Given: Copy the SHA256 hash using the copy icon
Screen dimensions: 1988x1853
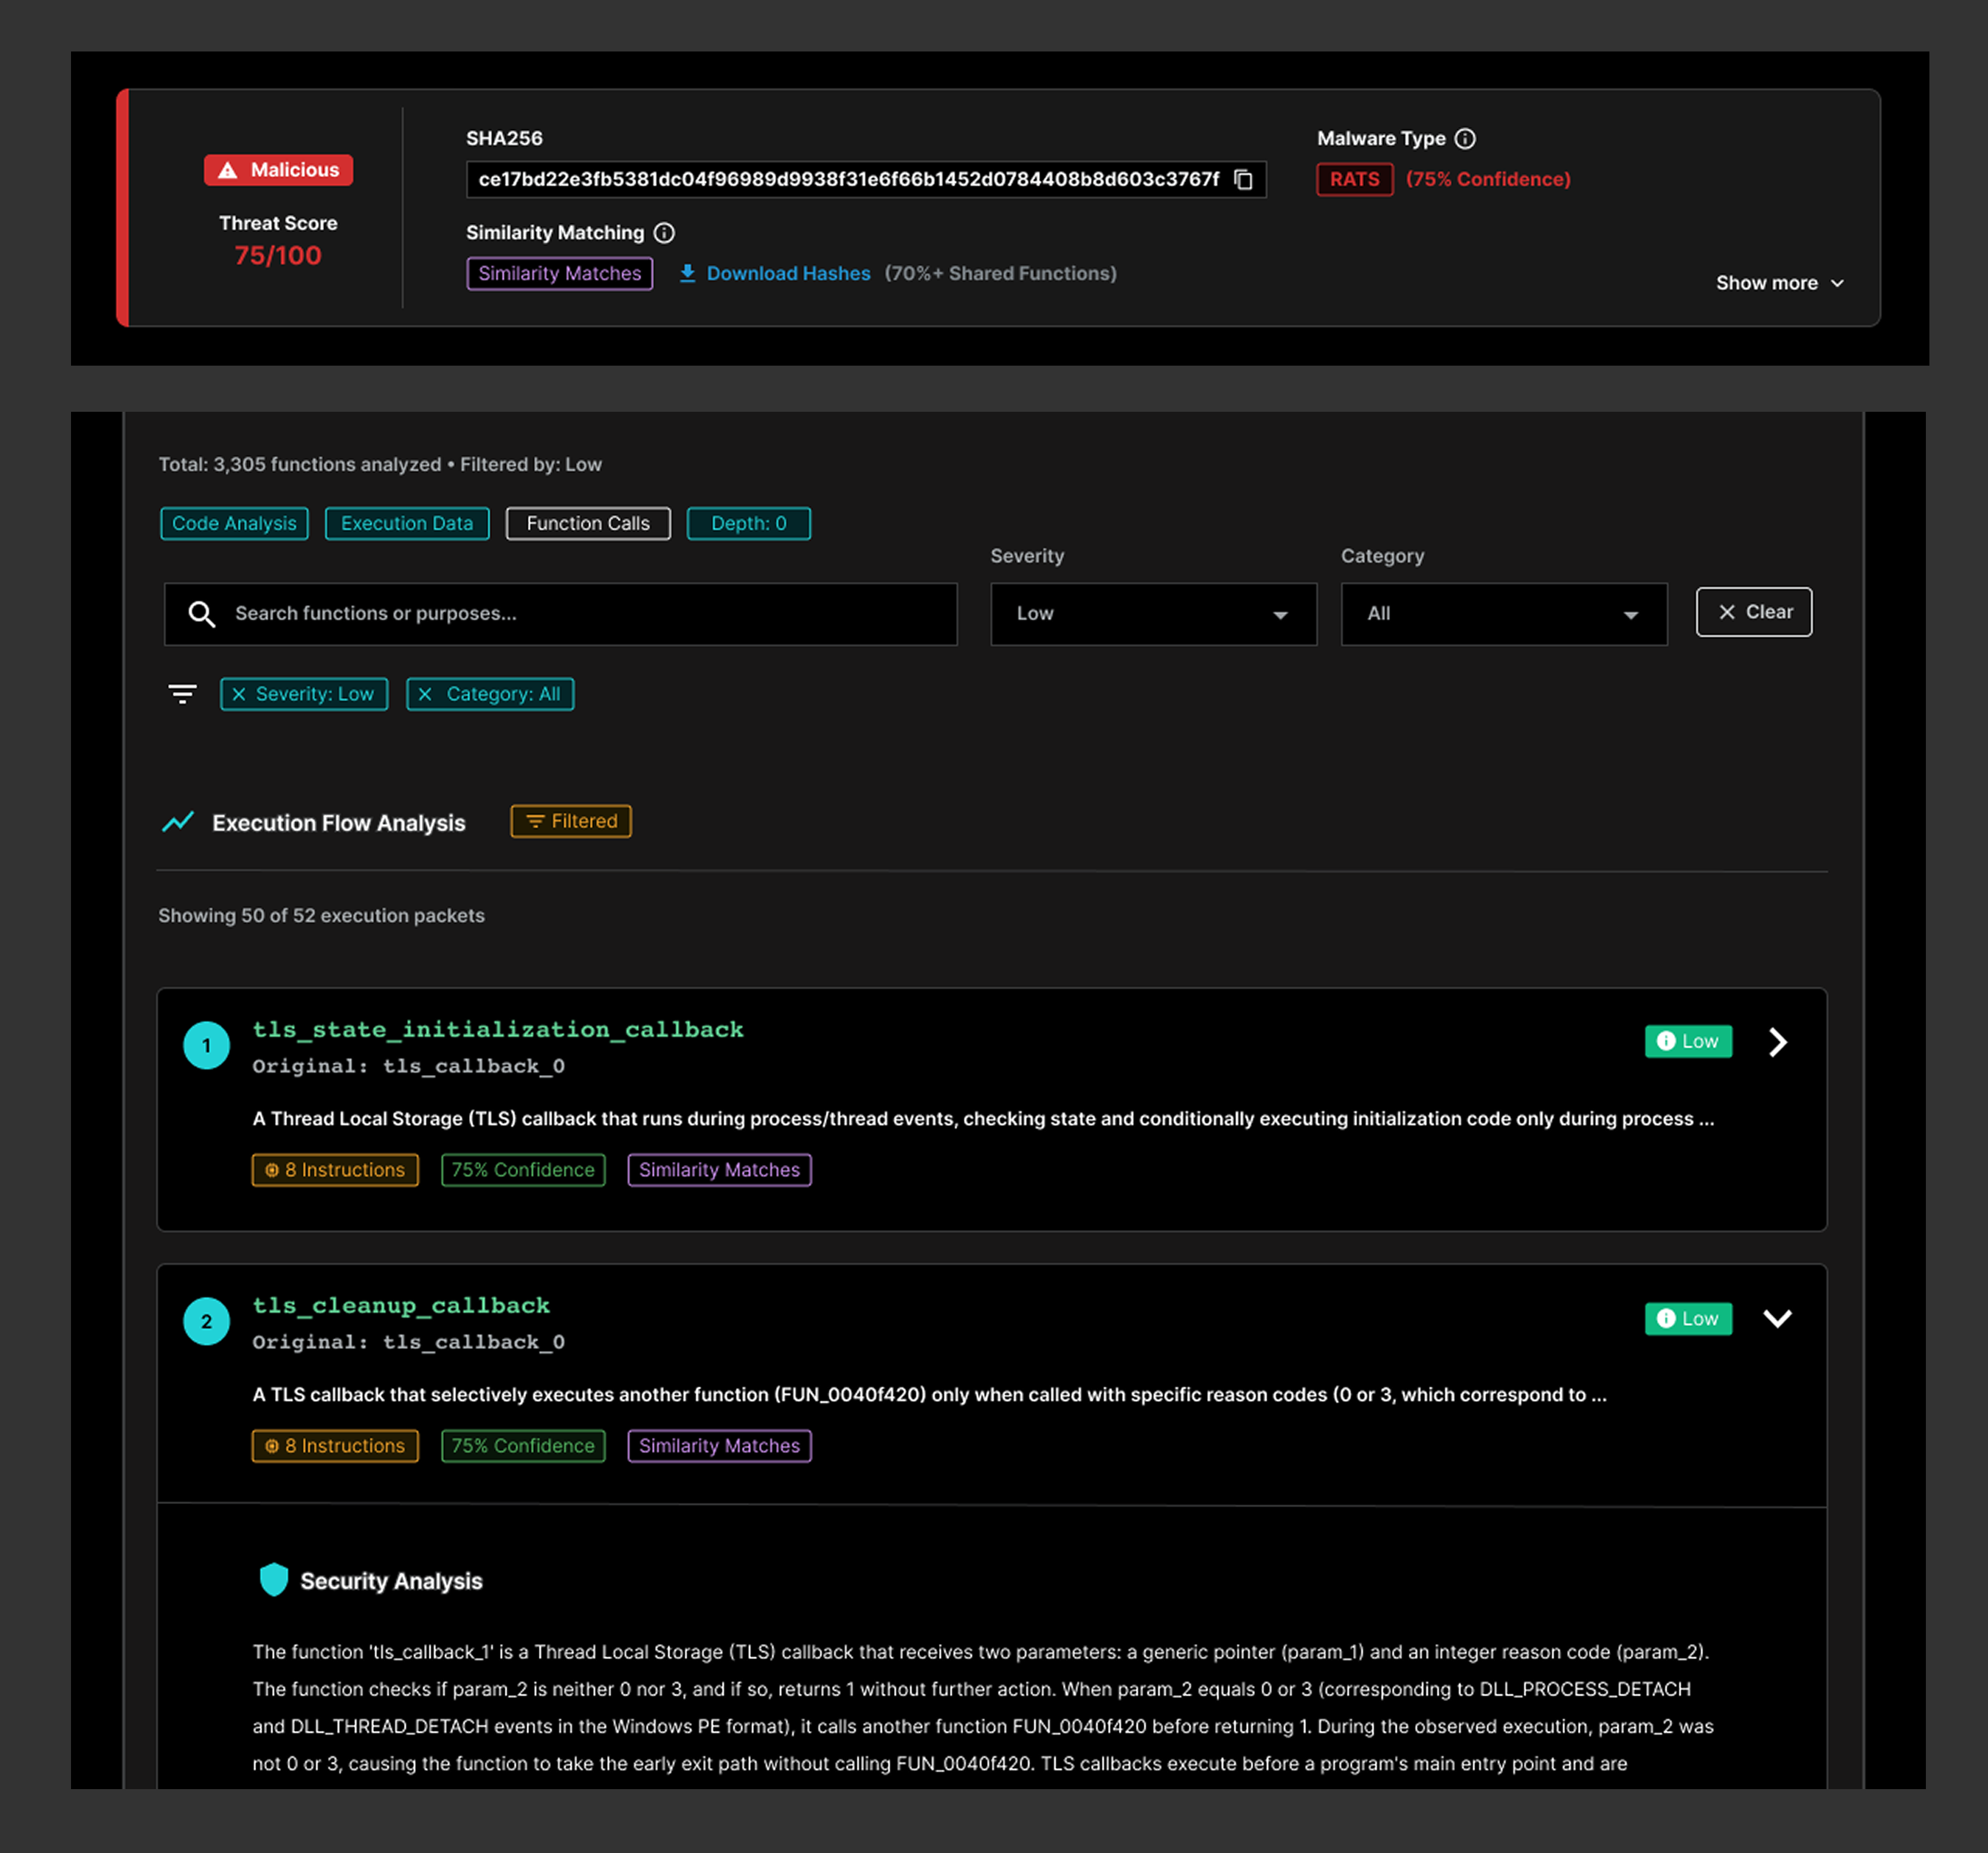Looking at the screenshot, I should (x=1243, y=180).
